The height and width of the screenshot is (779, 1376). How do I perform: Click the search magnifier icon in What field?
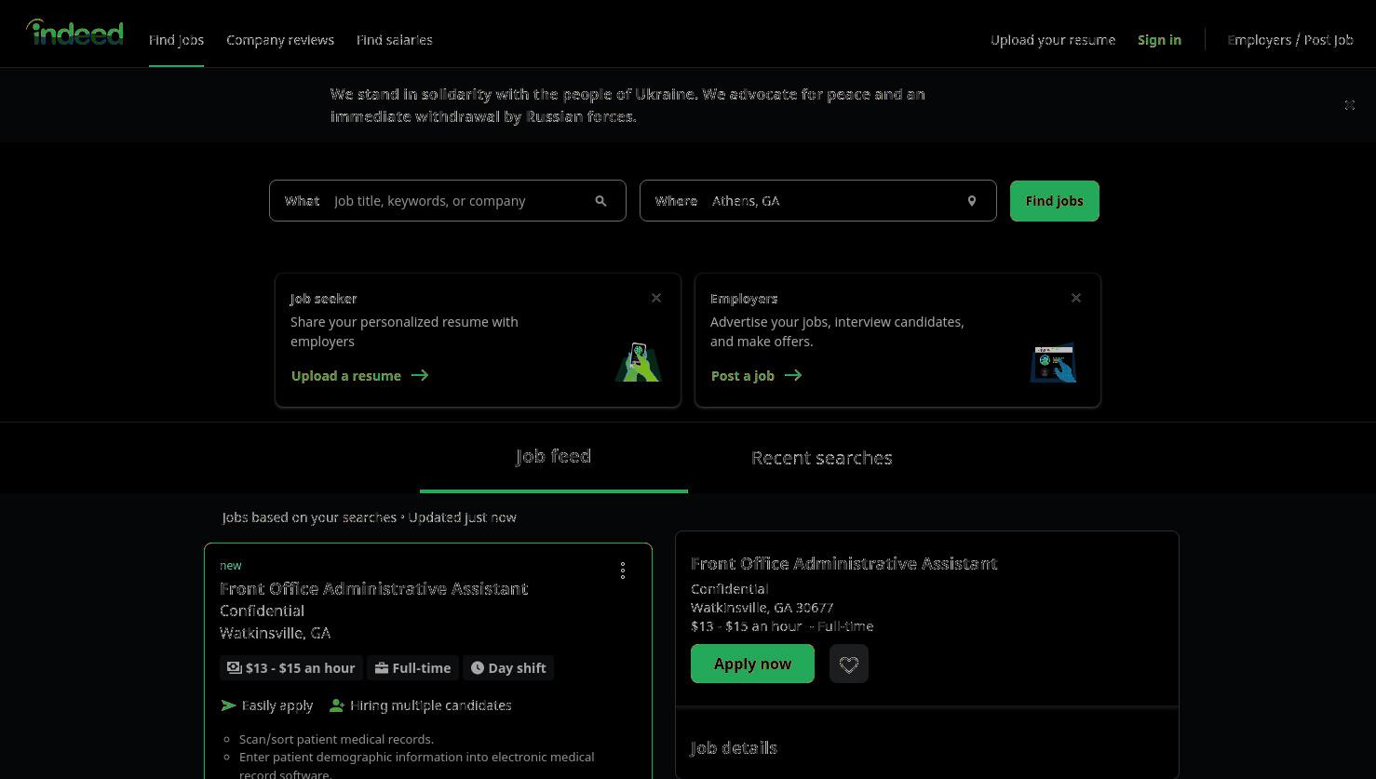600,201
